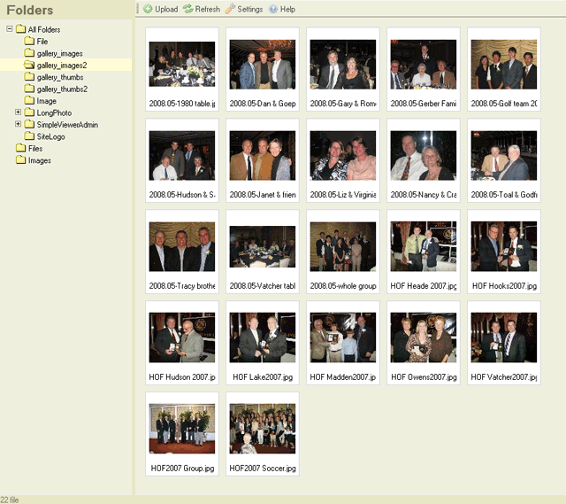Click the SiteLogo folder icon

29,136
